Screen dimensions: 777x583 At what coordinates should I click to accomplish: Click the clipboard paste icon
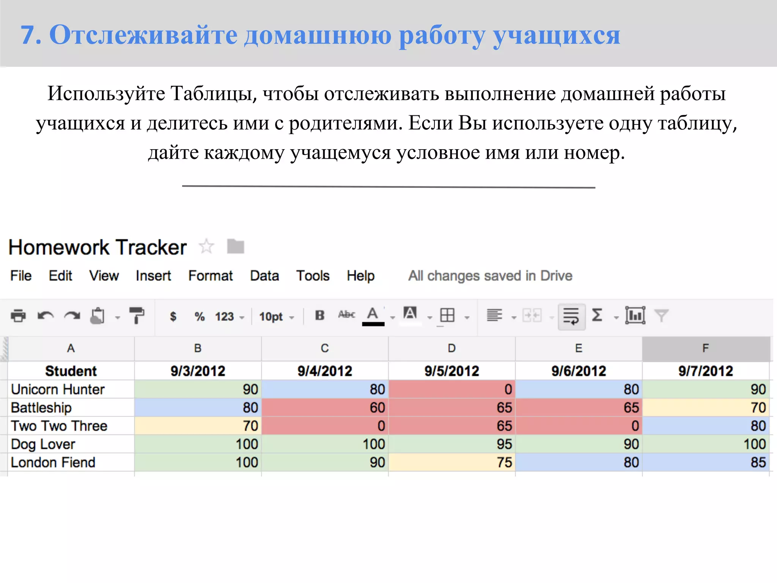(x=98, y=316)
